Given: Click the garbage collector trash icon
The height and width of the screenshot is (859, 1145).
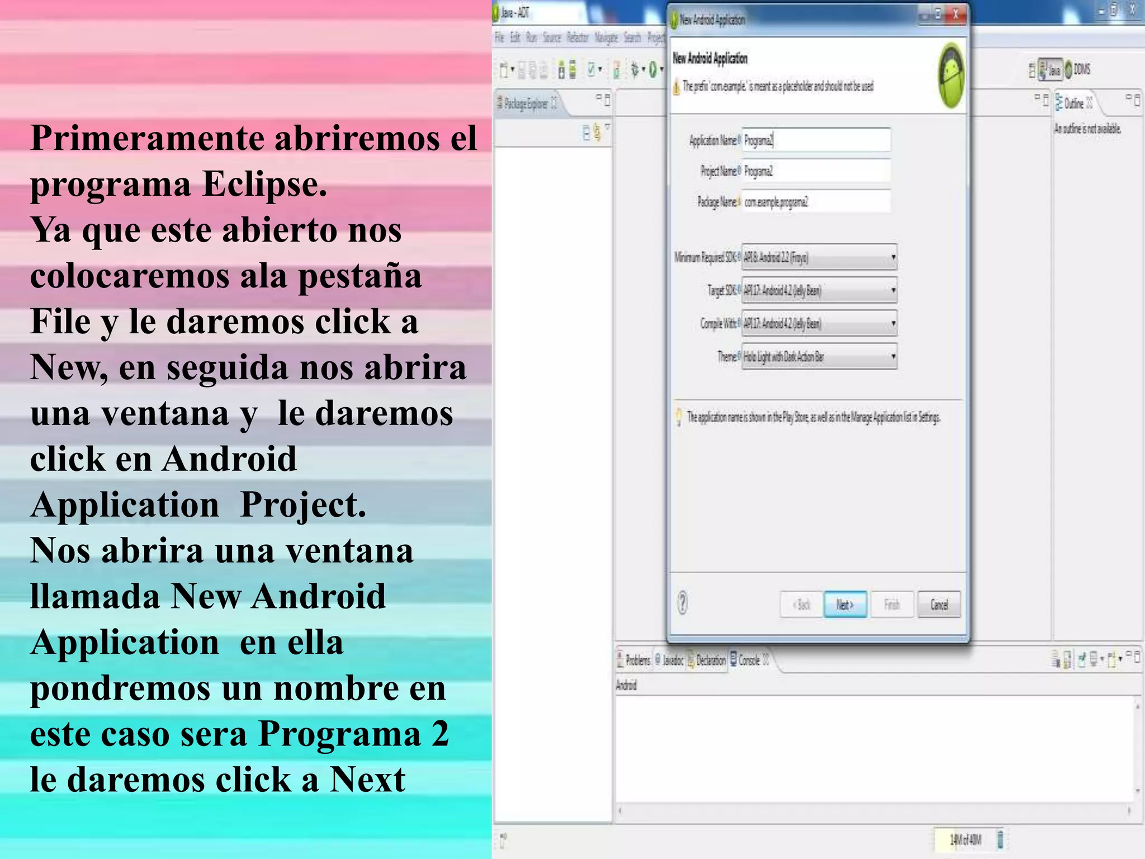Looking at the screenshot, I should 1001,839.
